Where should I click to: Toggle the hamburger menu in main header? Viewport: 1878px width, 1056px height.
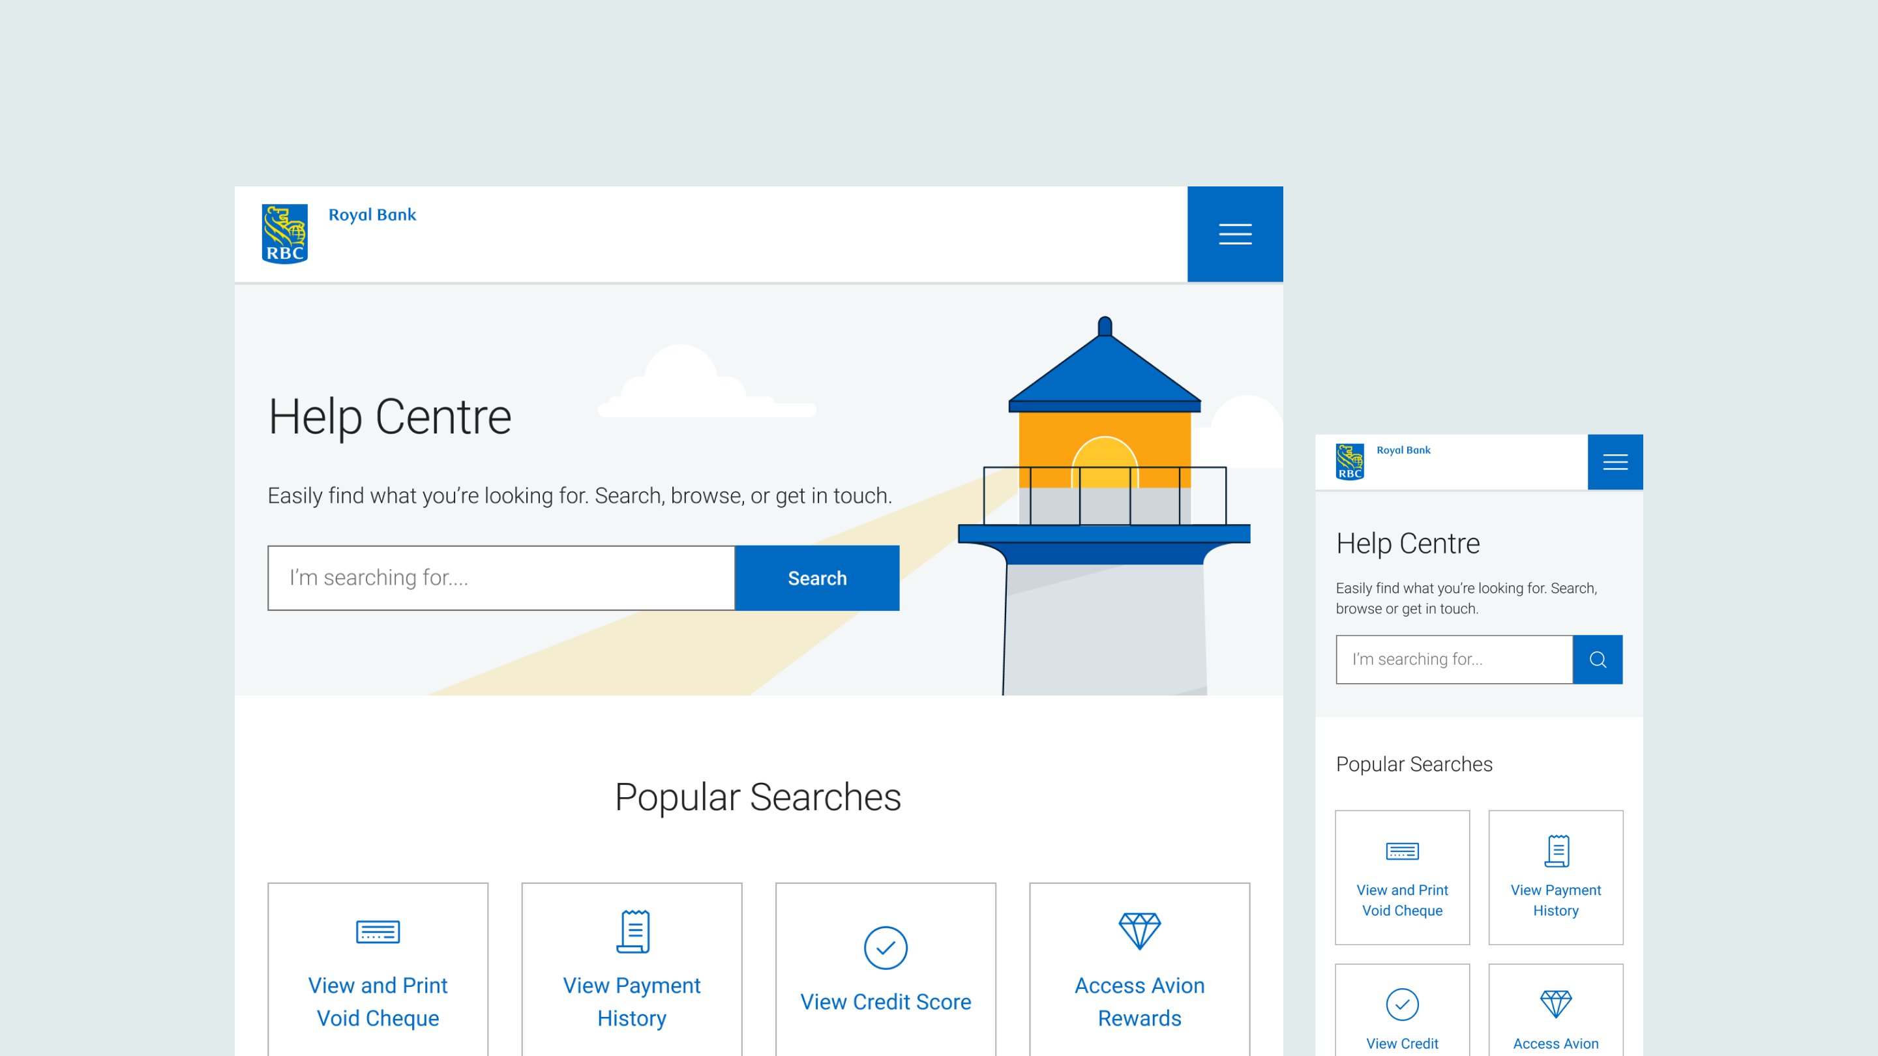1234,233
